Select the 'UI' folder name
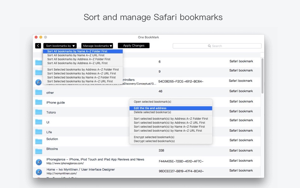Image resolution: width=300 pixels, height=188 pixels. (48, 122)
